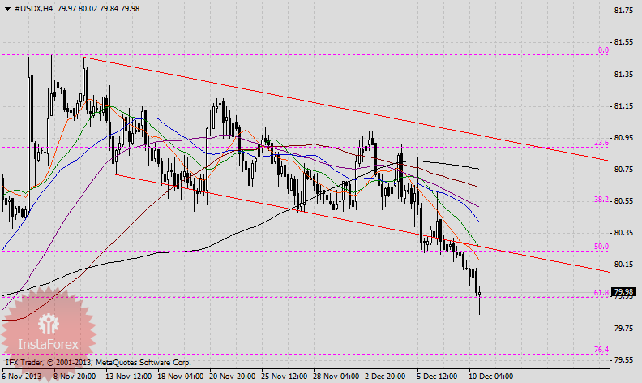642x383 pixels.
Task: Select the 50.0 Fibonacci level label
Action: click(x=601, y=246)
